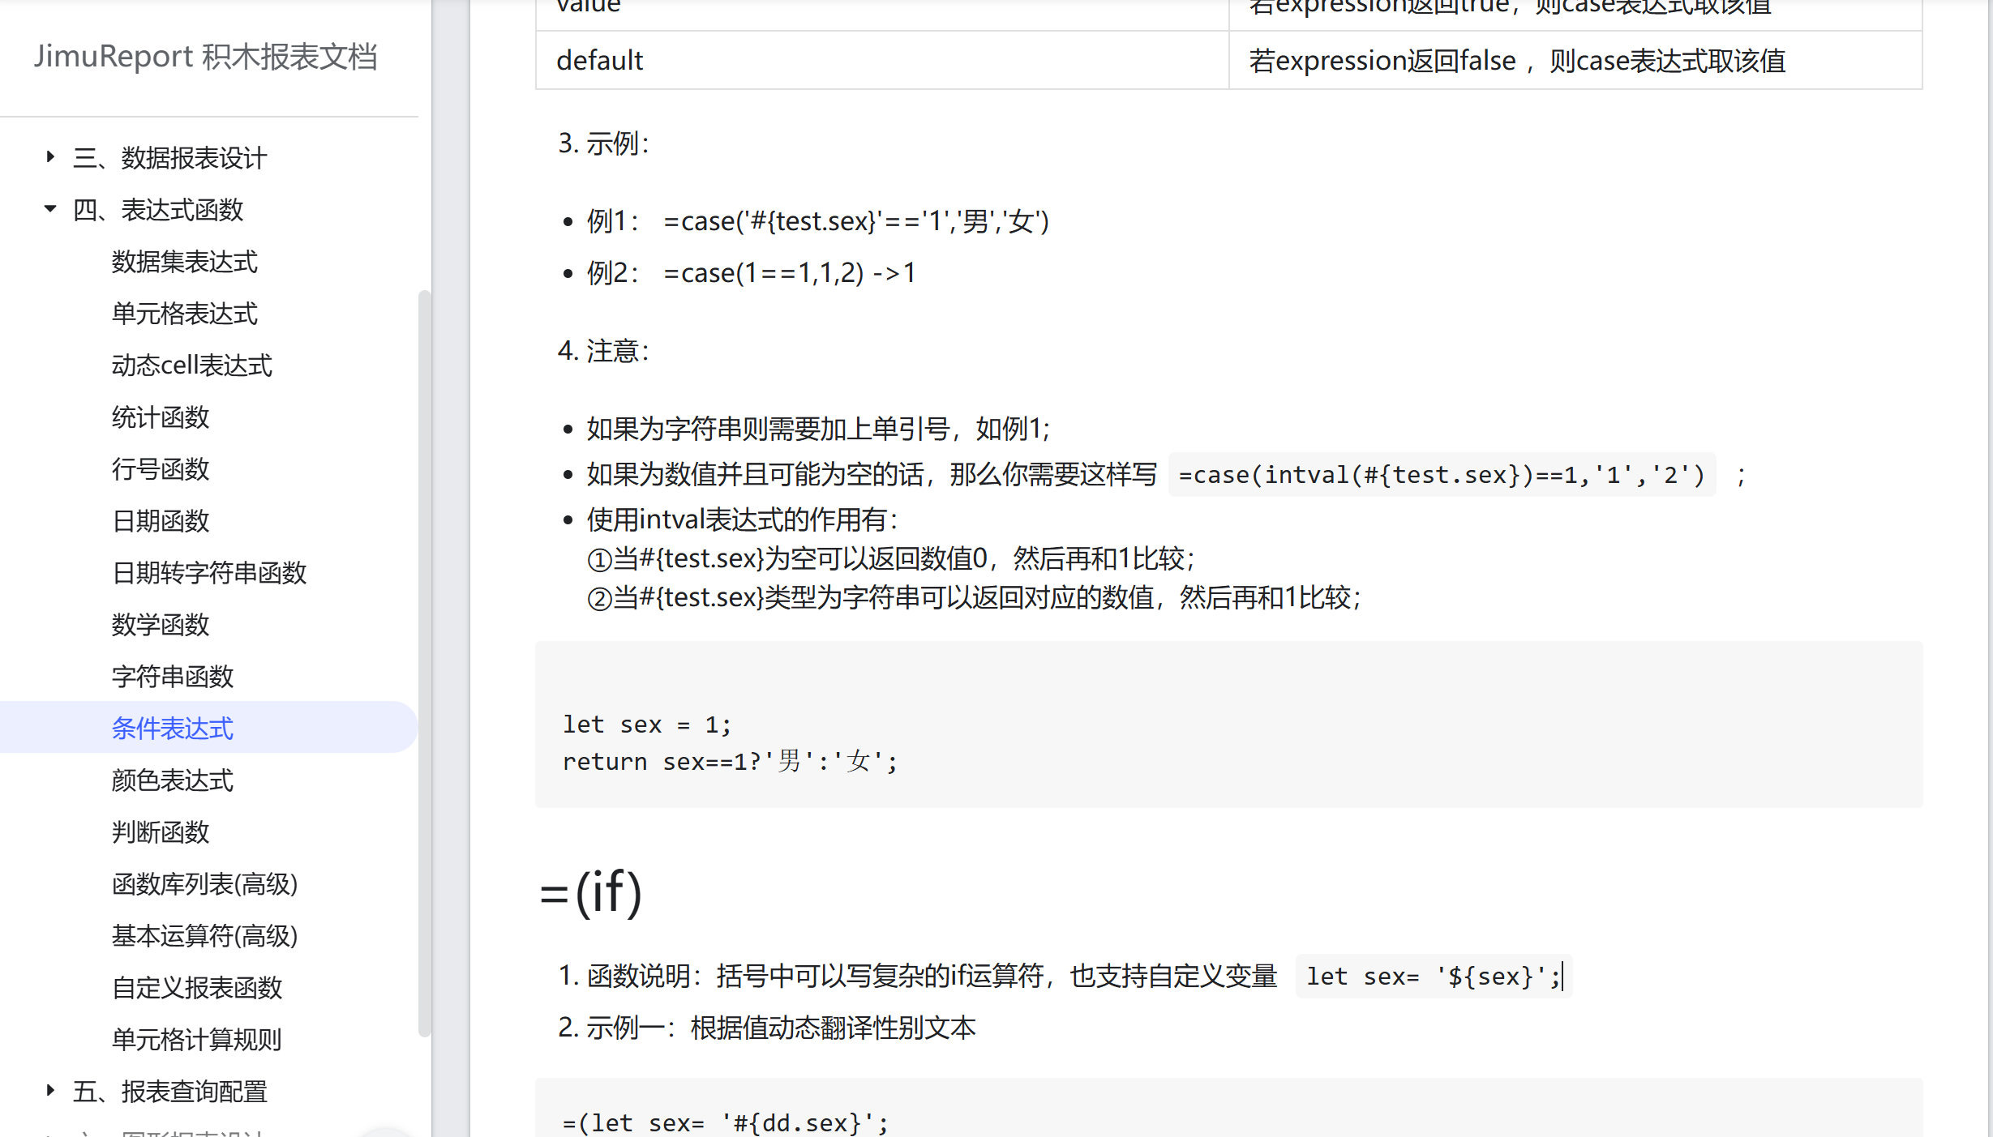
Task: Open the 四、表达式函数 chapter
Action: (158, 209)
